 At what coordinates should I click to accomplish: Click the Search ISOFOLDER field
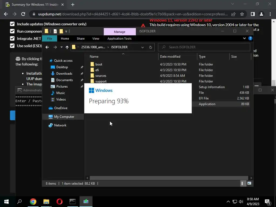[x=204, y=47]
